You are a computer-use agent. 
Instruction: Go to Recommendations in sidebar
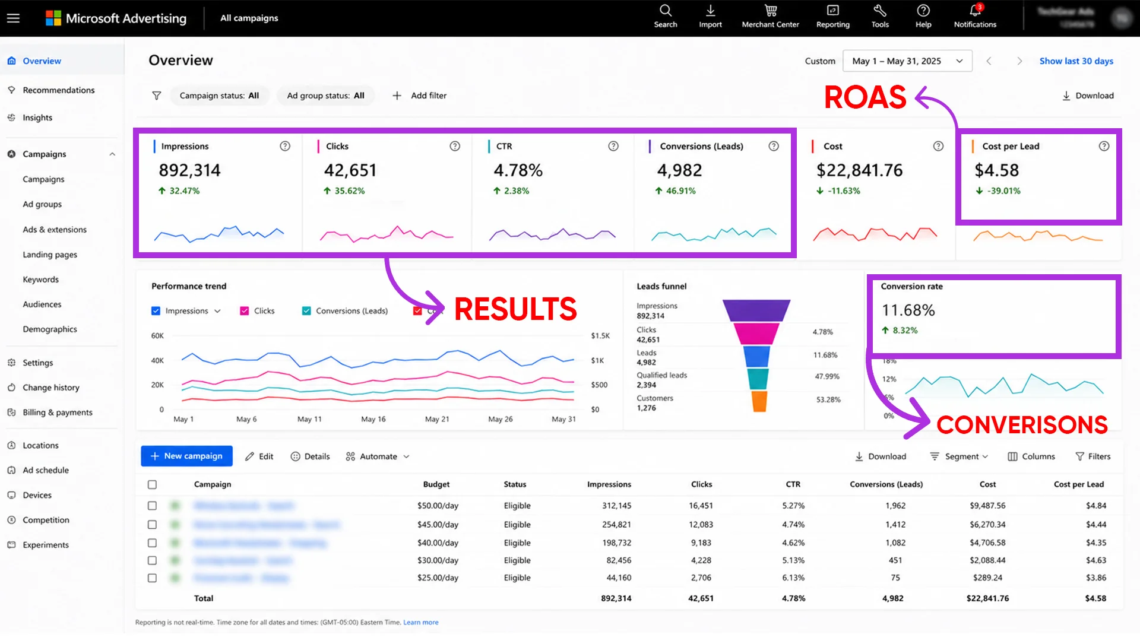pos(58,90)
